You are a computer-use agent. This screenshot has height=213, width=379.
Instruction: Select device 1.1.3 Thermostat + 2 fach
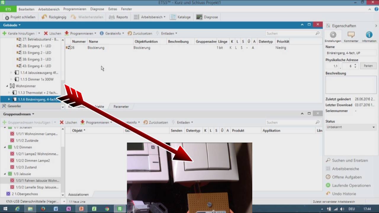click(x=36, y=93)
